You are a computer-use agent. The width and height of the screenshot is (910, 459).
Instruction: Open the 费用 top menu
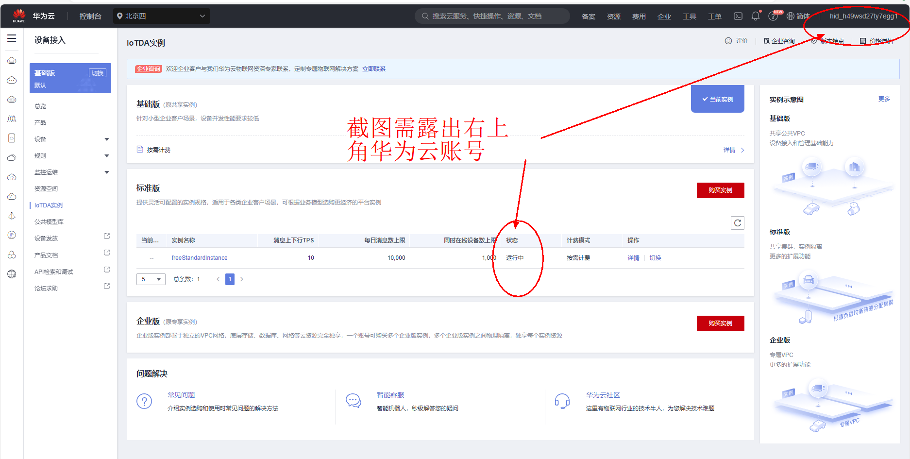coord(639,17)
